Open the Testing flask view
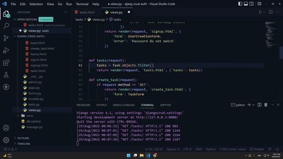Image resolution: width=283 pixels, height=159 pixels. coord(6,75)
